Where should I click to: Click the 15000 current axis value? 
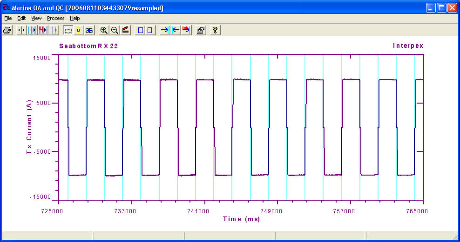click(x=42, y=58)
